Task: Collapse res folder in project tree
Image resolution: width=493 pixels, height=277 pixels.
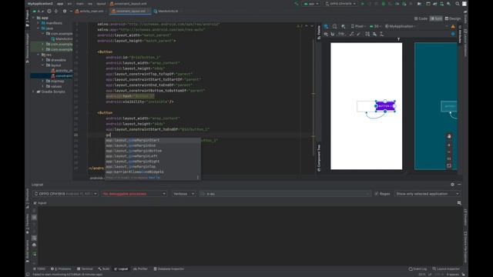Action: coord(39,55)
